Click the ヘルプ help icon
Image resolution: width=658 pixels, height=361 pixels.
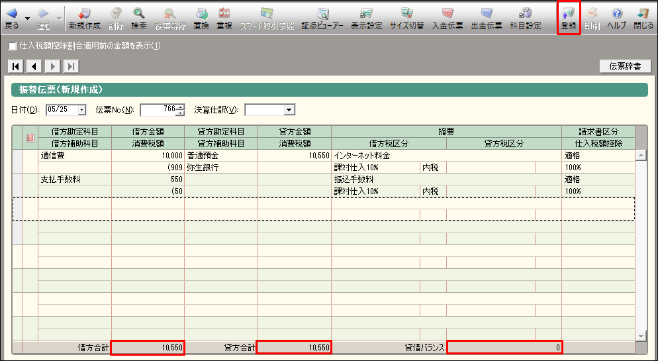point(616,18)
